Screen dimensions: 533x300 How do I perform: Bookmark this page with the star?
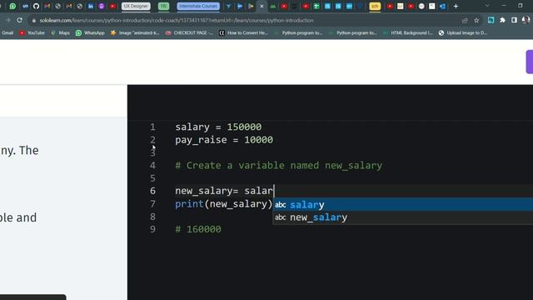[x=476, y=20]
